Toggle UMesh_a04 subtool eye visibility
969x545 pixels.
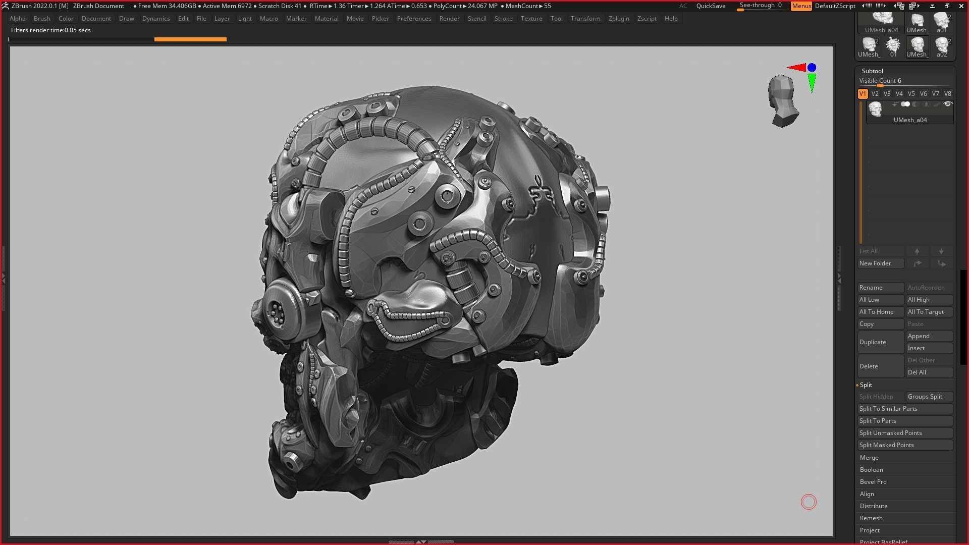948,104
